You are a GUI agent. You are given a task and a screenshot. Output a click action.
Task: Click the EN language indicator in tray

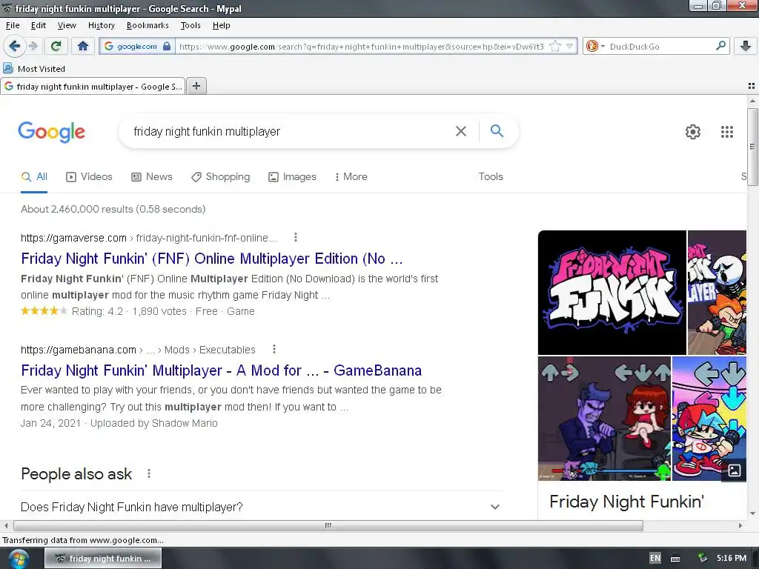(x=655, y=558)
